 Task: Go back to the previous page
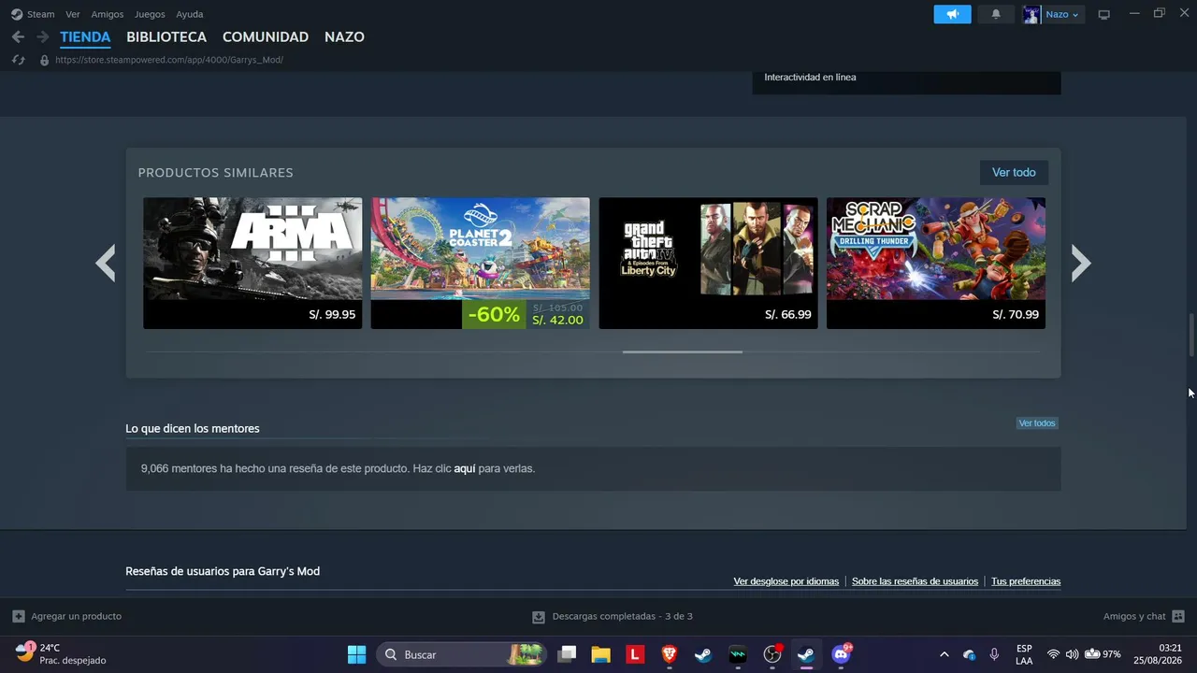[18, 37]
